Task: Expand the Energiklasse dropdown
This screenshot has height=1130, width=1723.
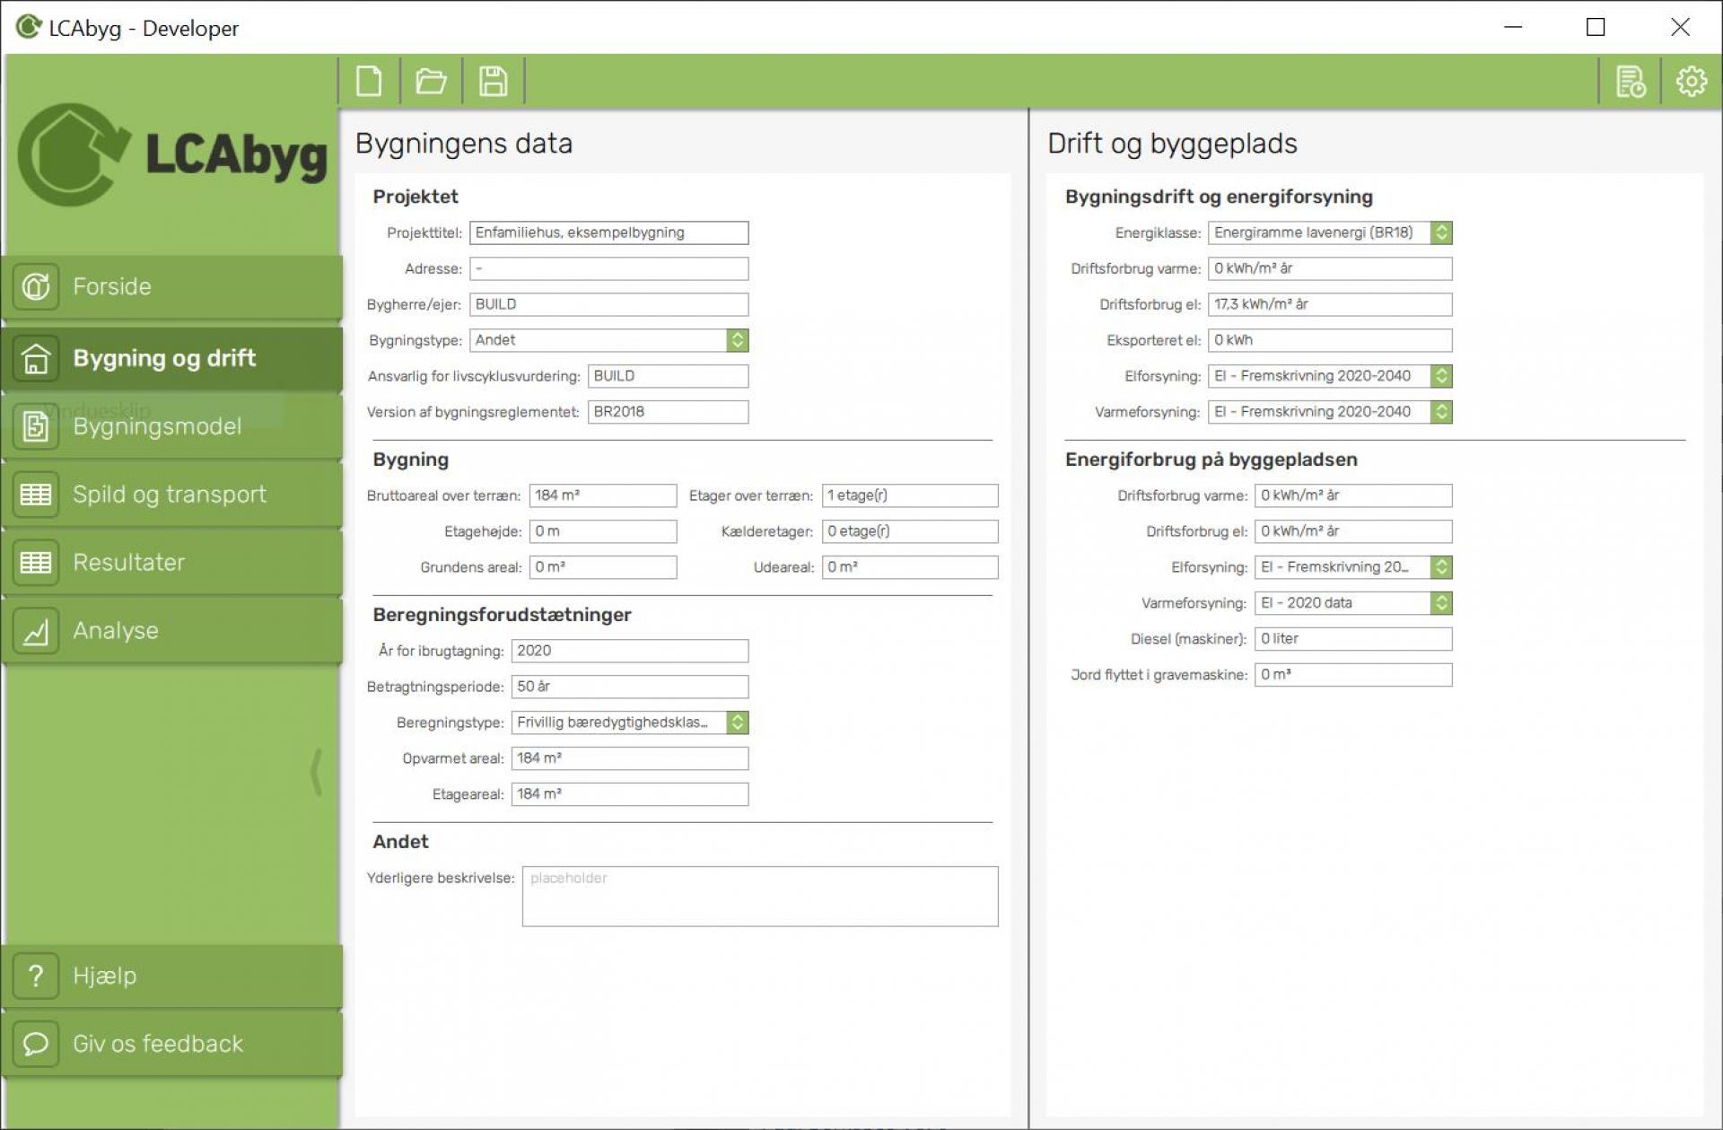Action: (x=1441, y=232)
